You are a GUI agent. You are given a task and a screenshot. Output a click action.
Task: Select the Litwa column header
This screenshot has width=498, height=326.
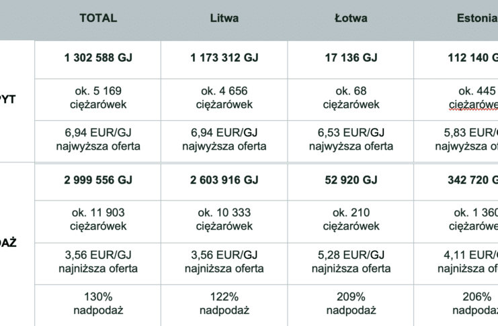(224, 19)
